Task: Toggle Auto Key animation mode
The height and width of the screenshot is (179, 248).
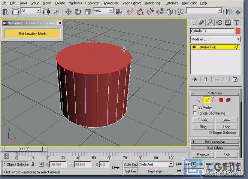Action: [131, 164]
